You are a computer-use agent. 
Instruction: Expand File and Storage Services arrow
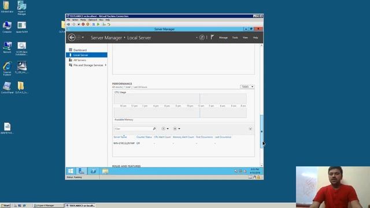click(105, 65)
